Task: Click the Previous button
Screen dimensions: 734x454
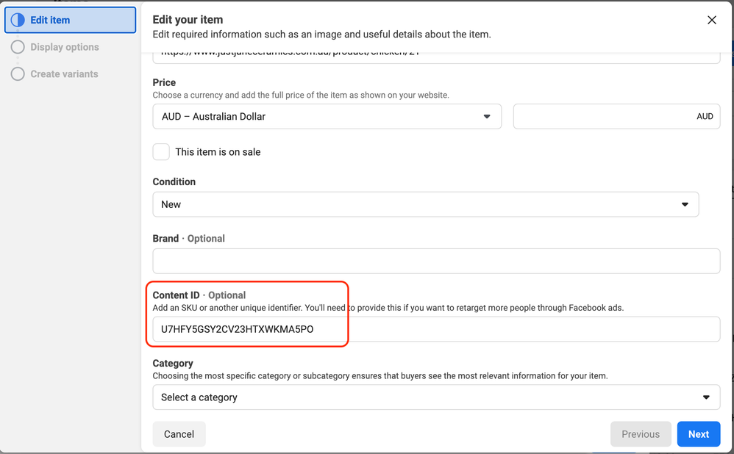Action: click(640, 434)
